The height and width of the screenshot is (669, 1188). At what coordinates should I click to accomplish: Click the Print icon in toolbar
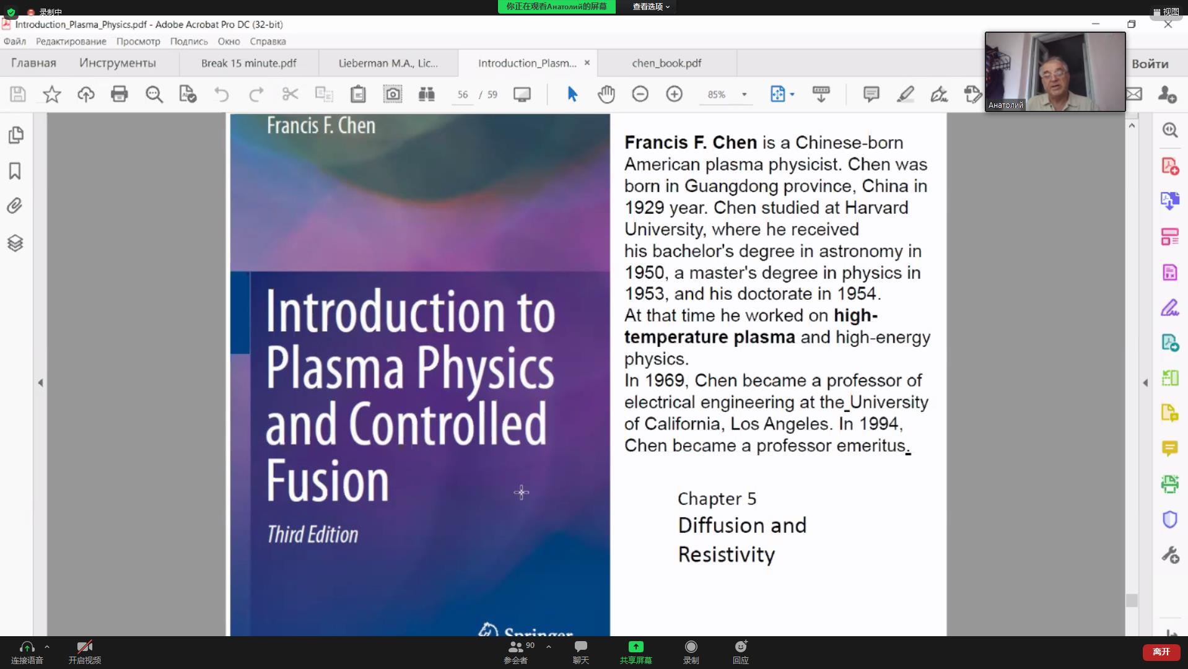click(x=119, y=94)
